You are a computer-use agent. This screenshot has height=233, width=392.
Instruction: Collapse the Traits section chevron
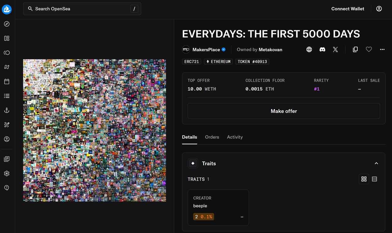point(376,163)
